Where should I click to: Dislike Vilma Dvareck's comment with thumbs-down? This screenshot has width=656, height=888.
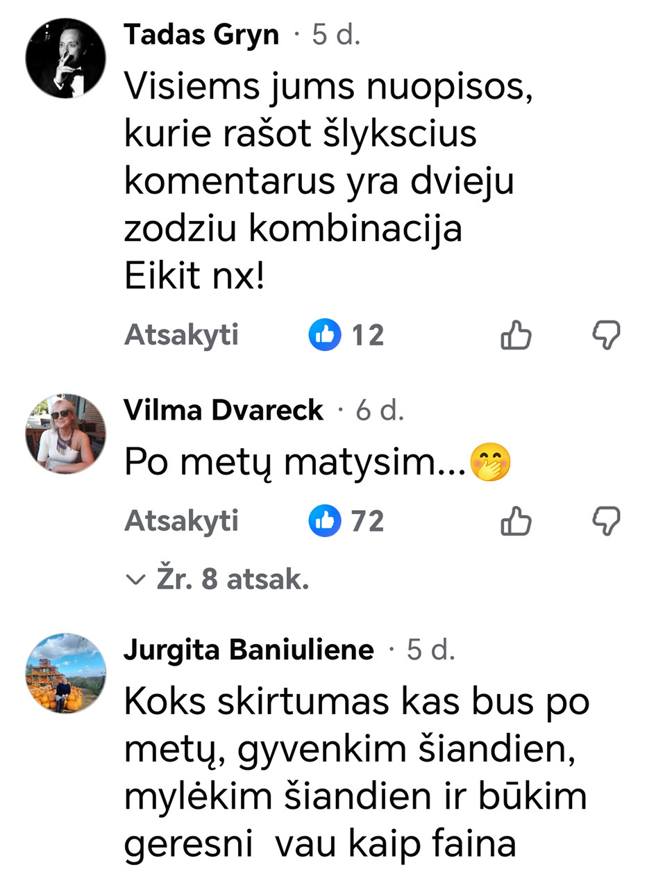[605, 521]
